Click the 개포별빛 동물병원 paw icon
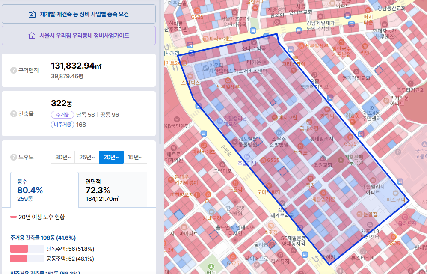The width and height of the screenshot is (427, 274). (x=234, y=142)
